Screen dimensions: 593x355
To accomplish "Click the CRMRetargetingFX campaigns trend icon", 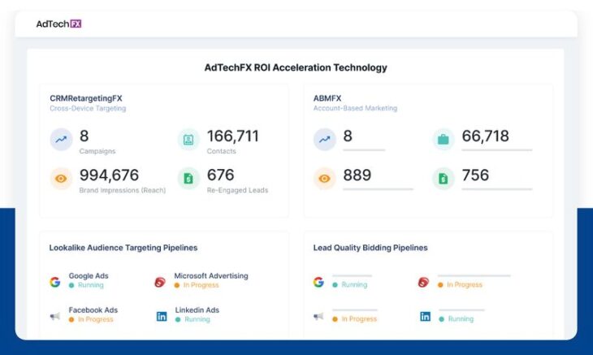I will [61, 140].
